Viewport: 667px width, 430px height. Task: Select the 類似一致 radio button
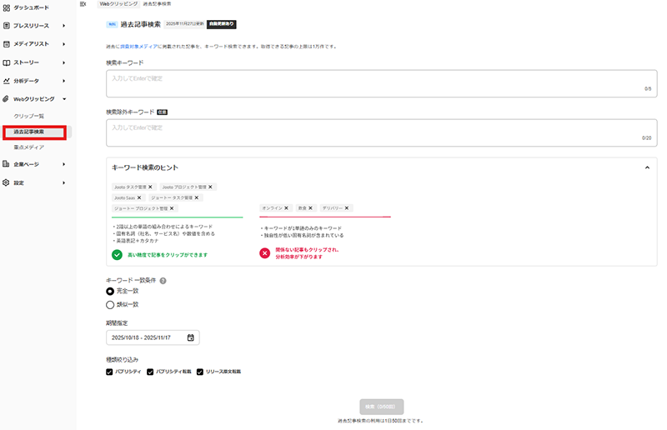110,305
